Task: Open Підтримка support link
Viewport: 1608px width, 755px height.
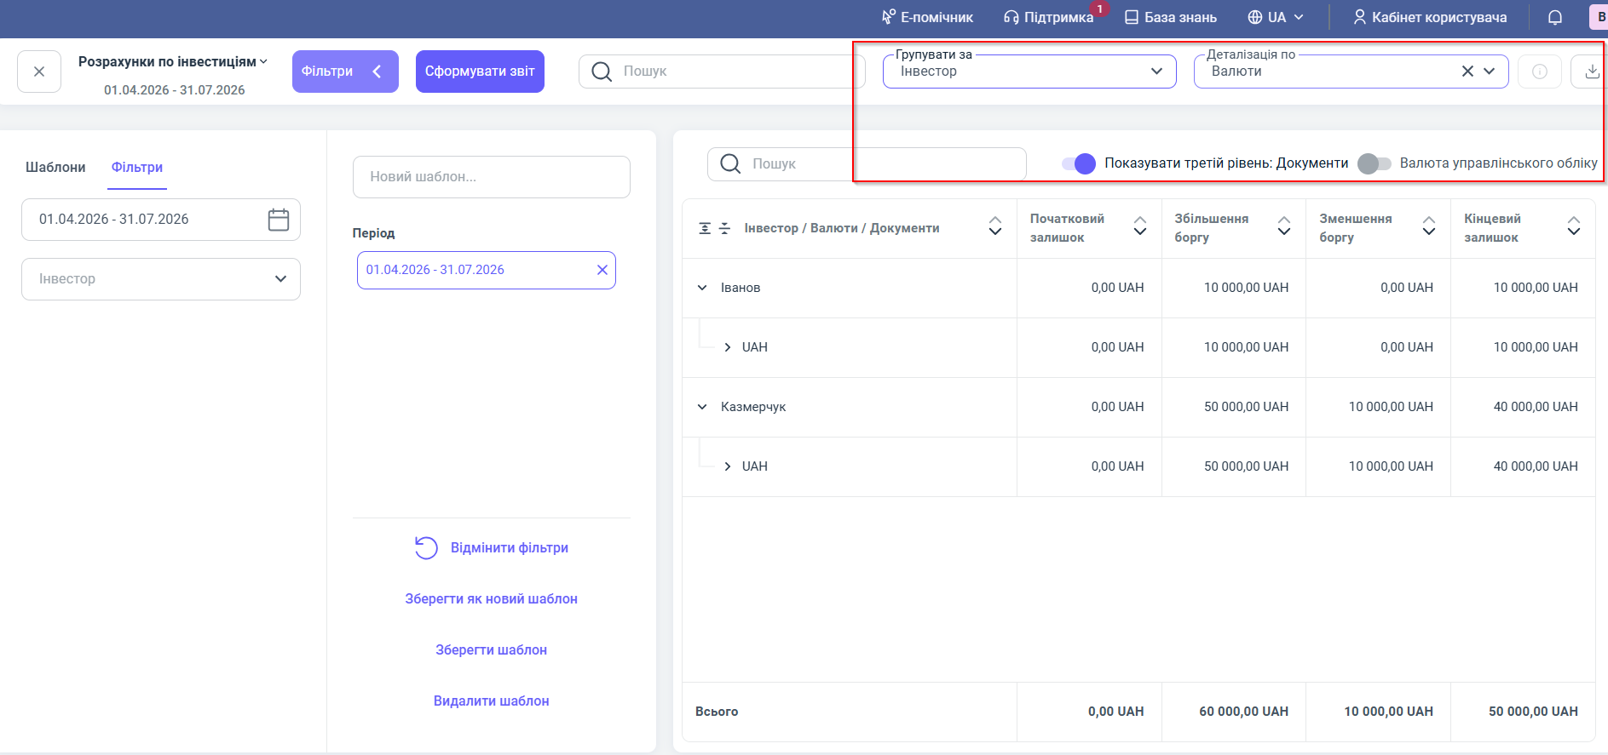Action: (1049, 17)
